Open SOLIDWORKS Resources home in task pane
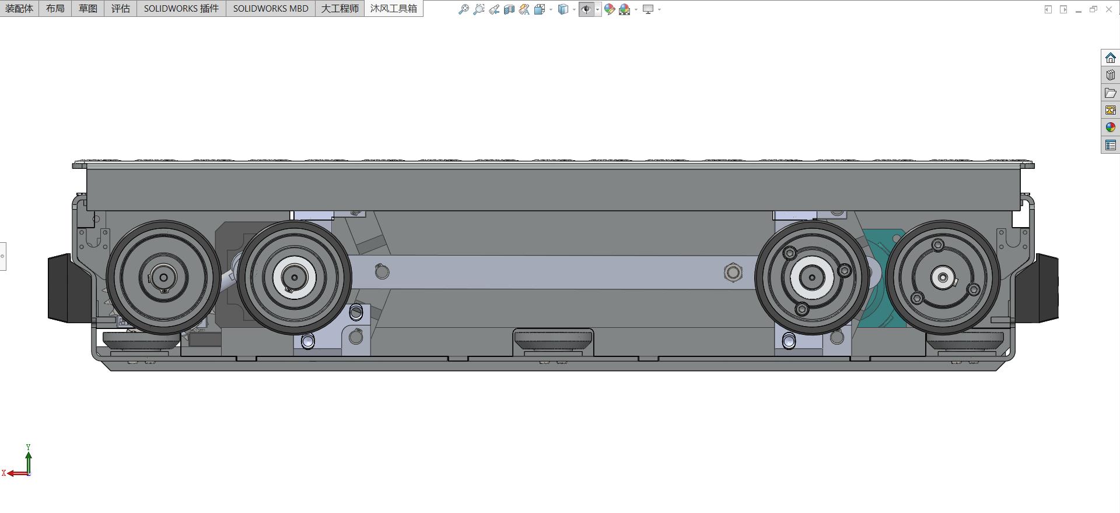The height and width of the screenshot is (513, 1120). (1111, 58)
